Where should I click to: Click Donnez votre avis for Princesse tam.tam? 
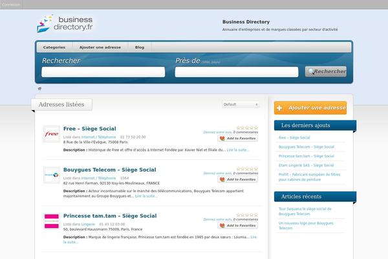217,220
